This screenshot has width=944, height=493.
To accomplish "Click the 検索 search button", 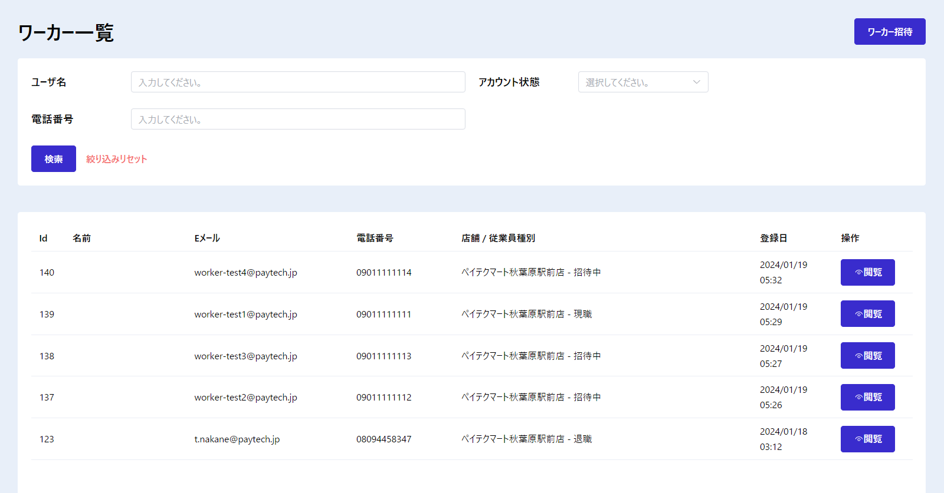I will (x=54, y=159).
